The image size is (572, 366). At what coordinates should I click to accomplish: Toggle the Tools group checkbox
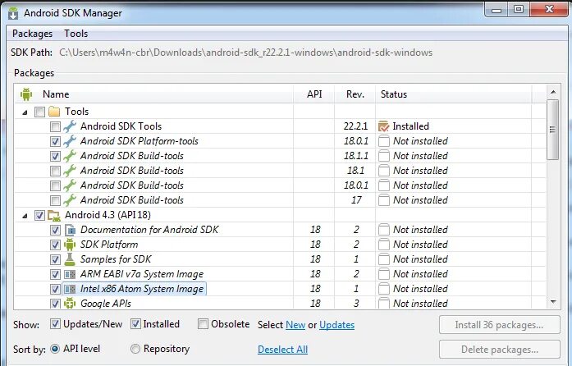click(x=39, y=112)
